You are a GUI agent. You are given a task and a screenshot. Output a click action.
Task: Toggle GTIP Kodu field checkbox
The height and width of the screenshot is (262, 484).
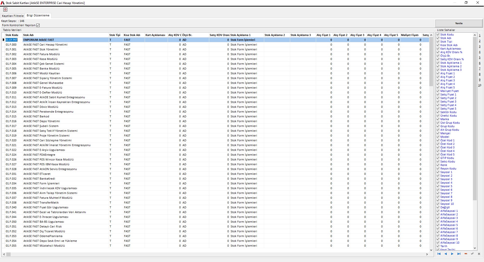coord(438,158)
